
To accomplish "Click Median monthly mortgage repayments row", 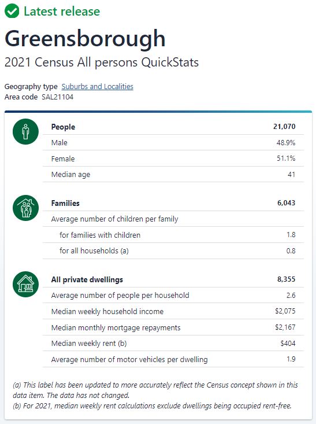I will [173, 327].
